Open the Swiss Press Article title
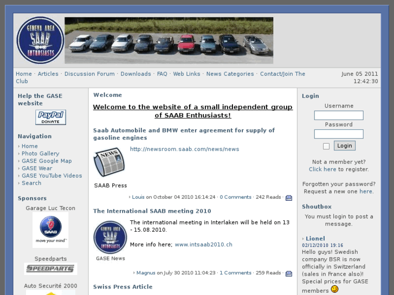Screen dimensions: 394x295 (122, 287)
